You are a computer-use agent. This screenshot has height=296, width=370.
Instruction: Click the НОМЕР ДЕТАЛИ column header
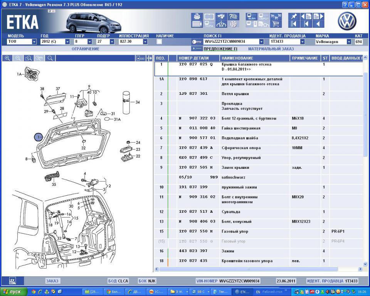pos(198,58)
